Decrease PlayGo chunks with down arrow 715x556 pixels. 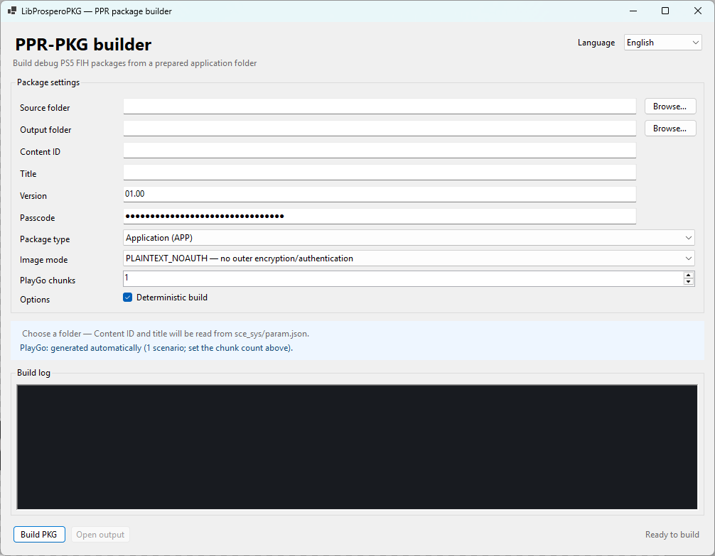[x=689, y=282]
